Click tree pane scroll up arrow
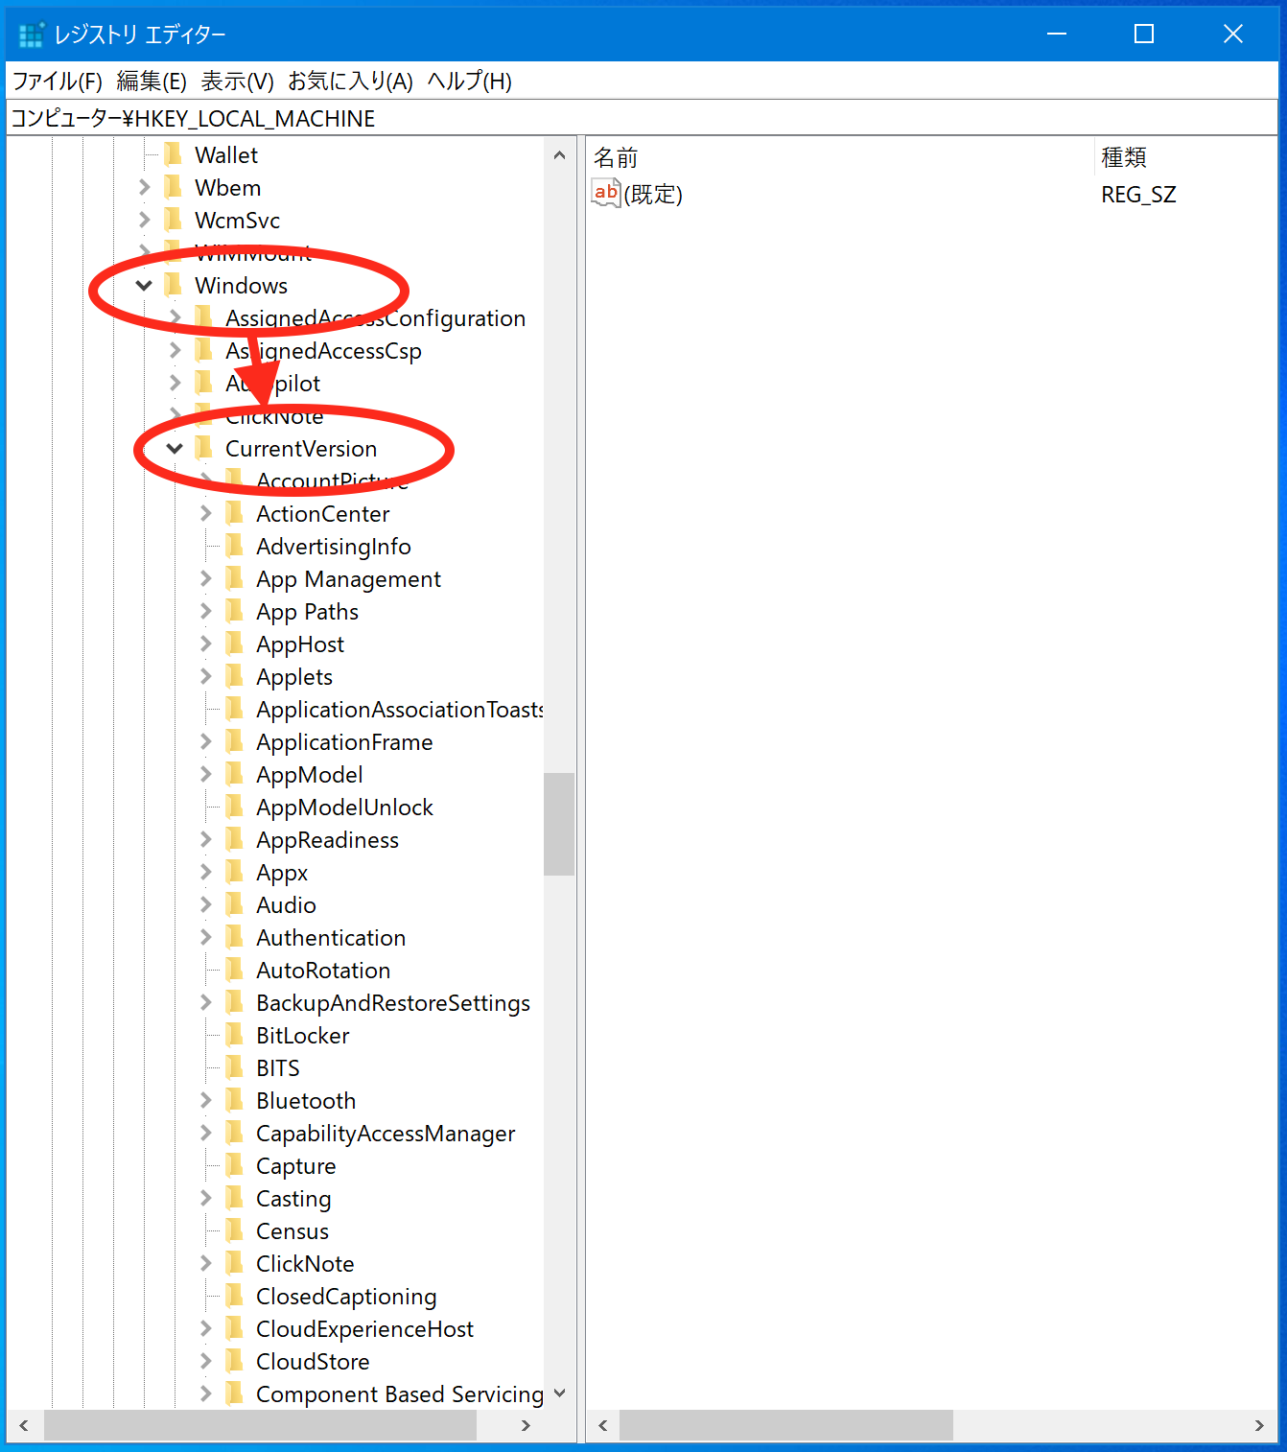The width and height of the screenshot is (1287, 1452). point(560,154)
